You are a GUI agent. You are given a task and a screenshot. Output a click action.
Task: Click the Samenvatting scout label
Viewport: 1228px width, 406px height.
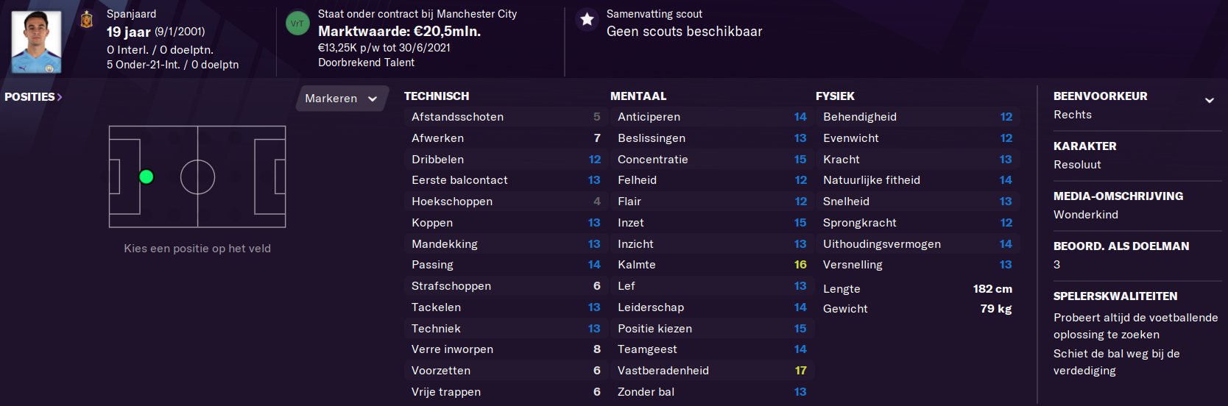(x=654, y=14)
